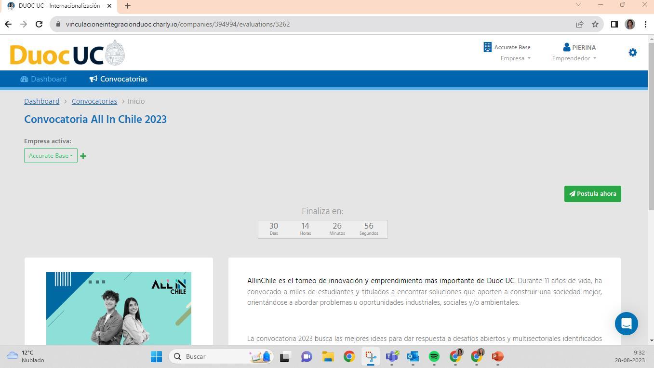Screen dimensions: 654x368
Task: Open the Chrome three-dot menu
Action: [645, 24]
